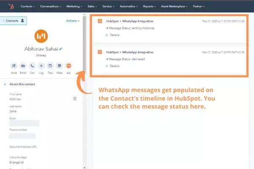Click the contact person icon in Contacts button
Viewport: 254px width, 169px height.
click(22, 21)
